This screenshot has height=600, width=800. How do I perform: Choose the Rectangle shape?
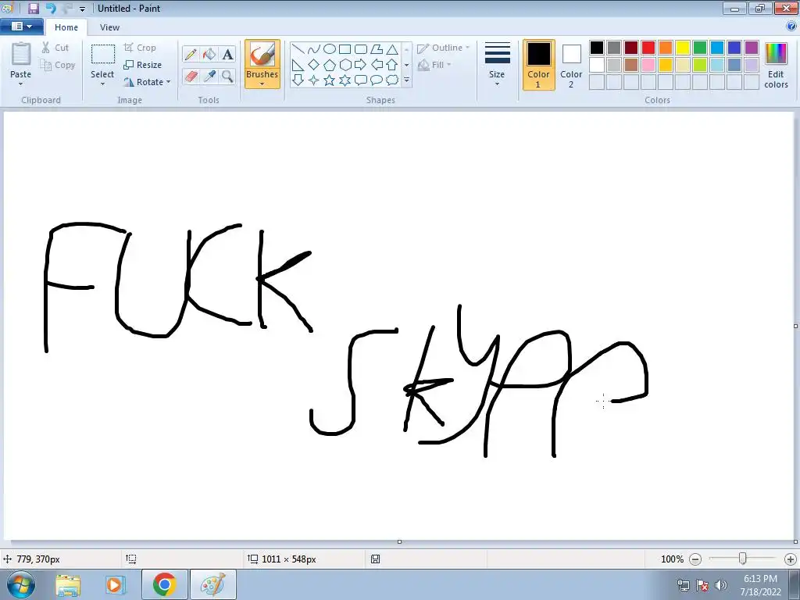(x=345, y=49)
